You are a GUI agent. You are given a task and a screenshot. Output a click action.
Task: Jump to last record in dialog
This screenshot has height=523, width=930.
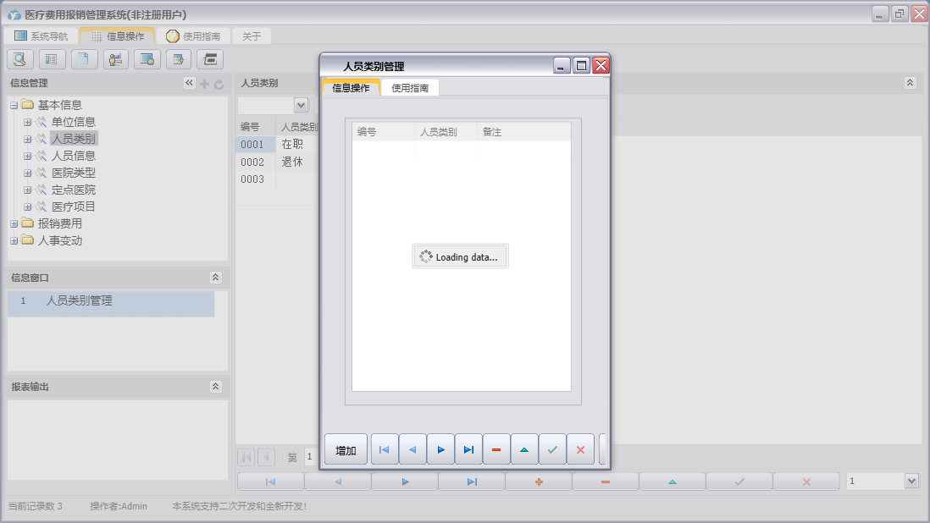[x=468, y=449]
